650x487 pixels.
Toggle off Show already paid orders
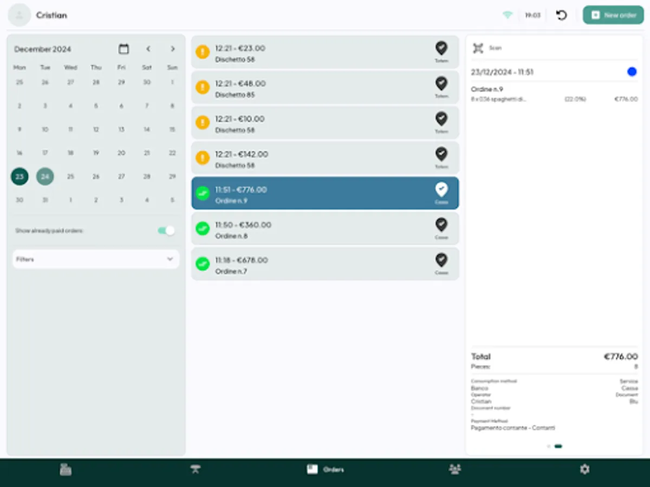[x=165, y=231]
